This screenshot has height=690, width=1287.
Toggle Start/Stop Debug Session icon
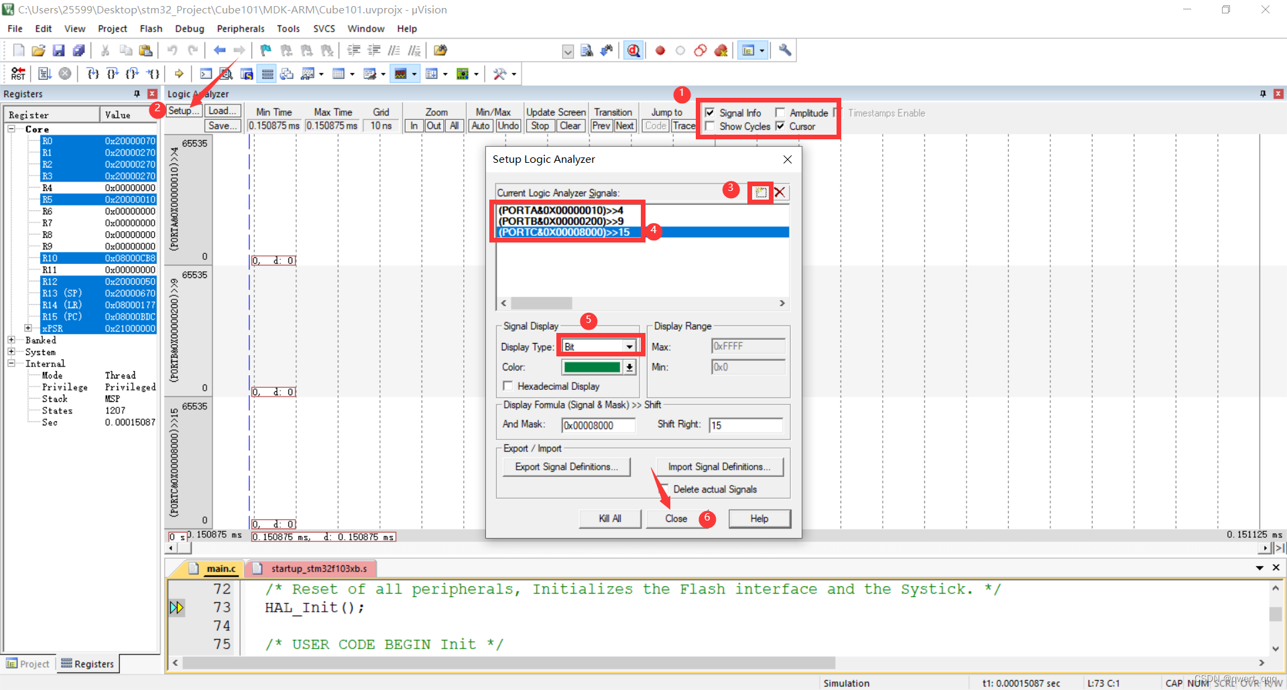click(x=633, y=50)
